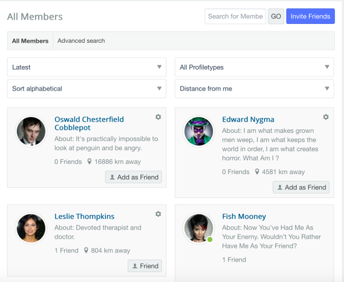Click the All Members page heading

tap(35, 16)
